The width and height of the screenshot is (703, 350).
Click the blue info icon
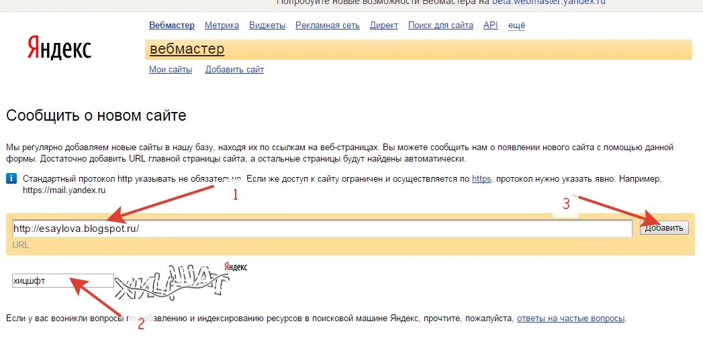coord(11,179)
